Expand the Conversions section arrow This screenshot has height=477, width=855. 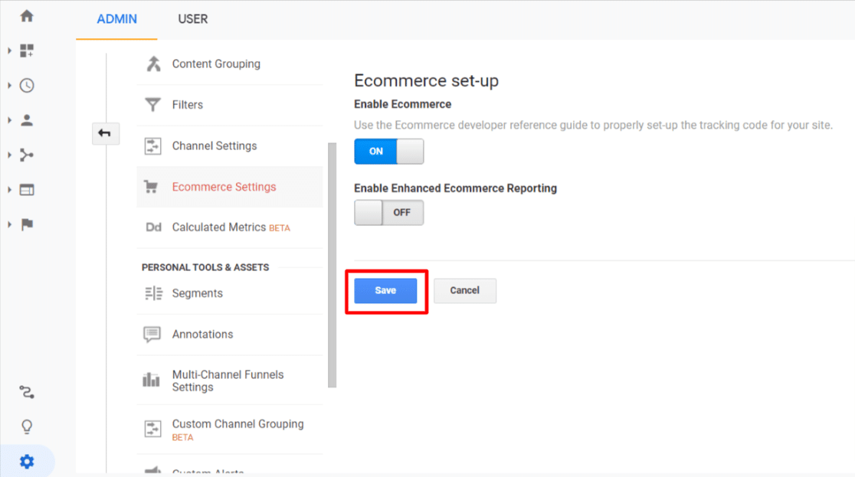10,224
